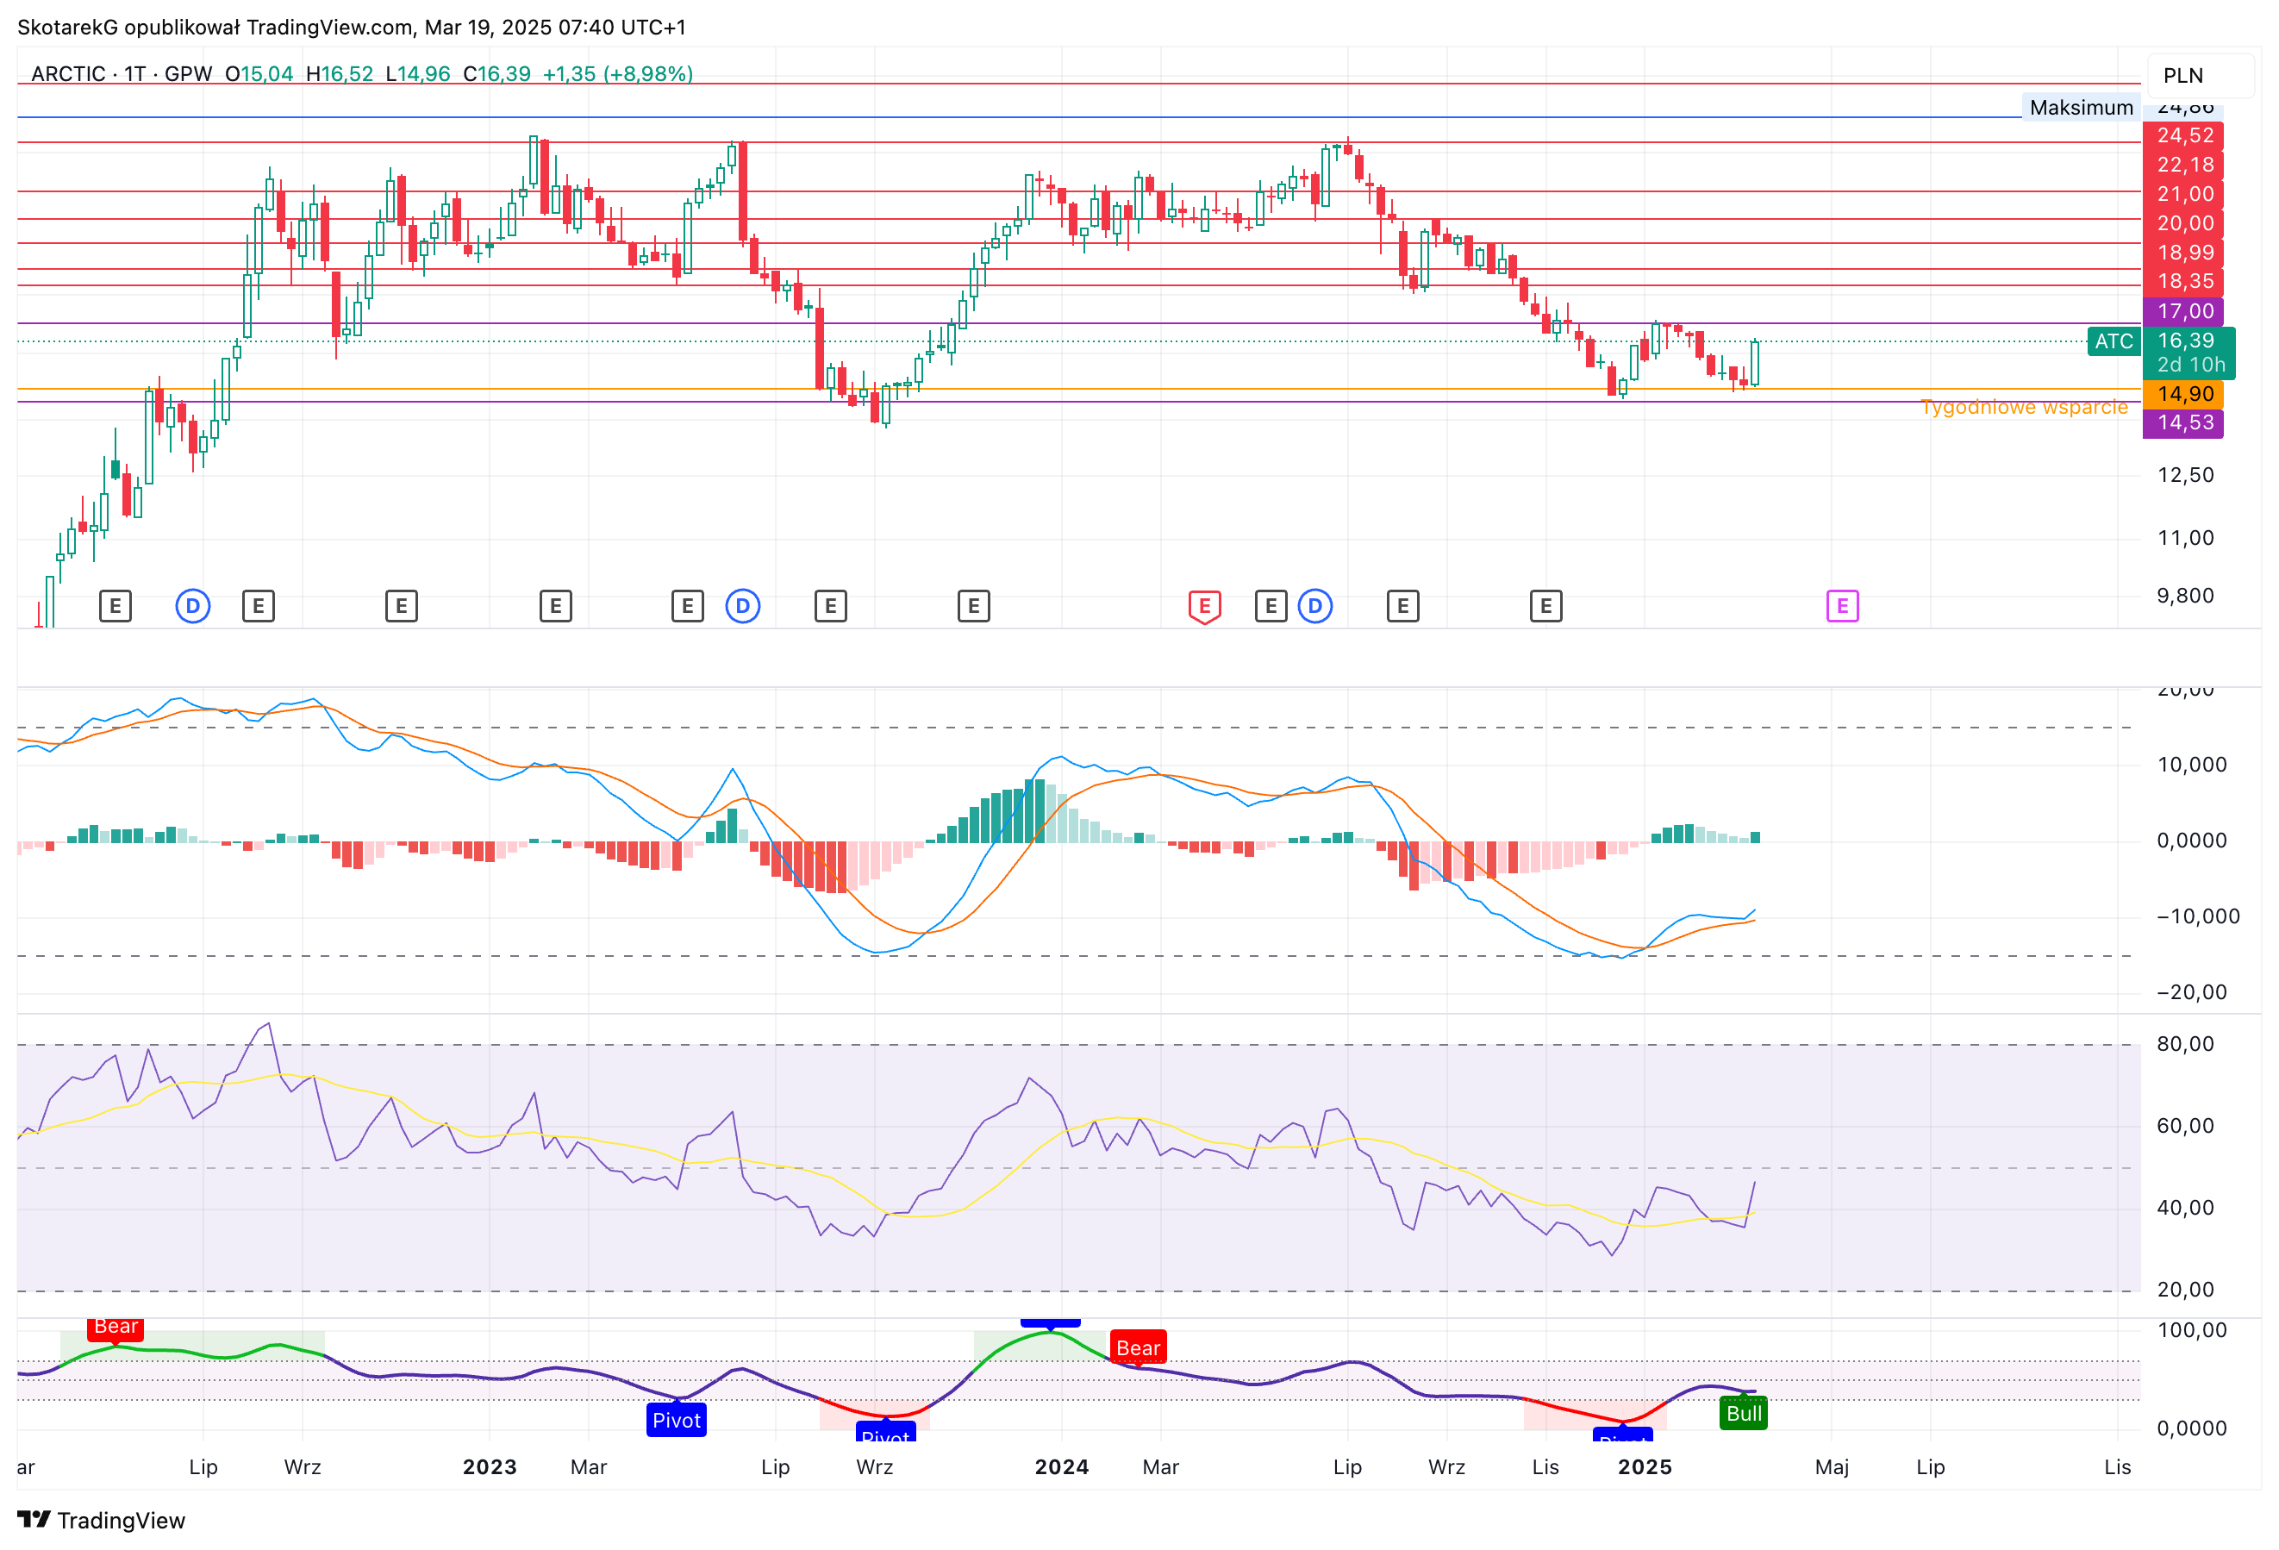Open the E marker just before Wrz 2022
Viewport: 2279px width, 1550px height.
[258, 606]
